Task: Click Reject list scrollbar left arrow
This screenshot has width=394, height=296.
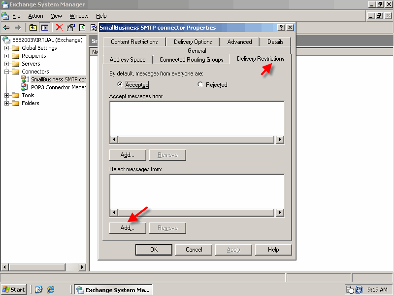Action: [x=114, y=213]
